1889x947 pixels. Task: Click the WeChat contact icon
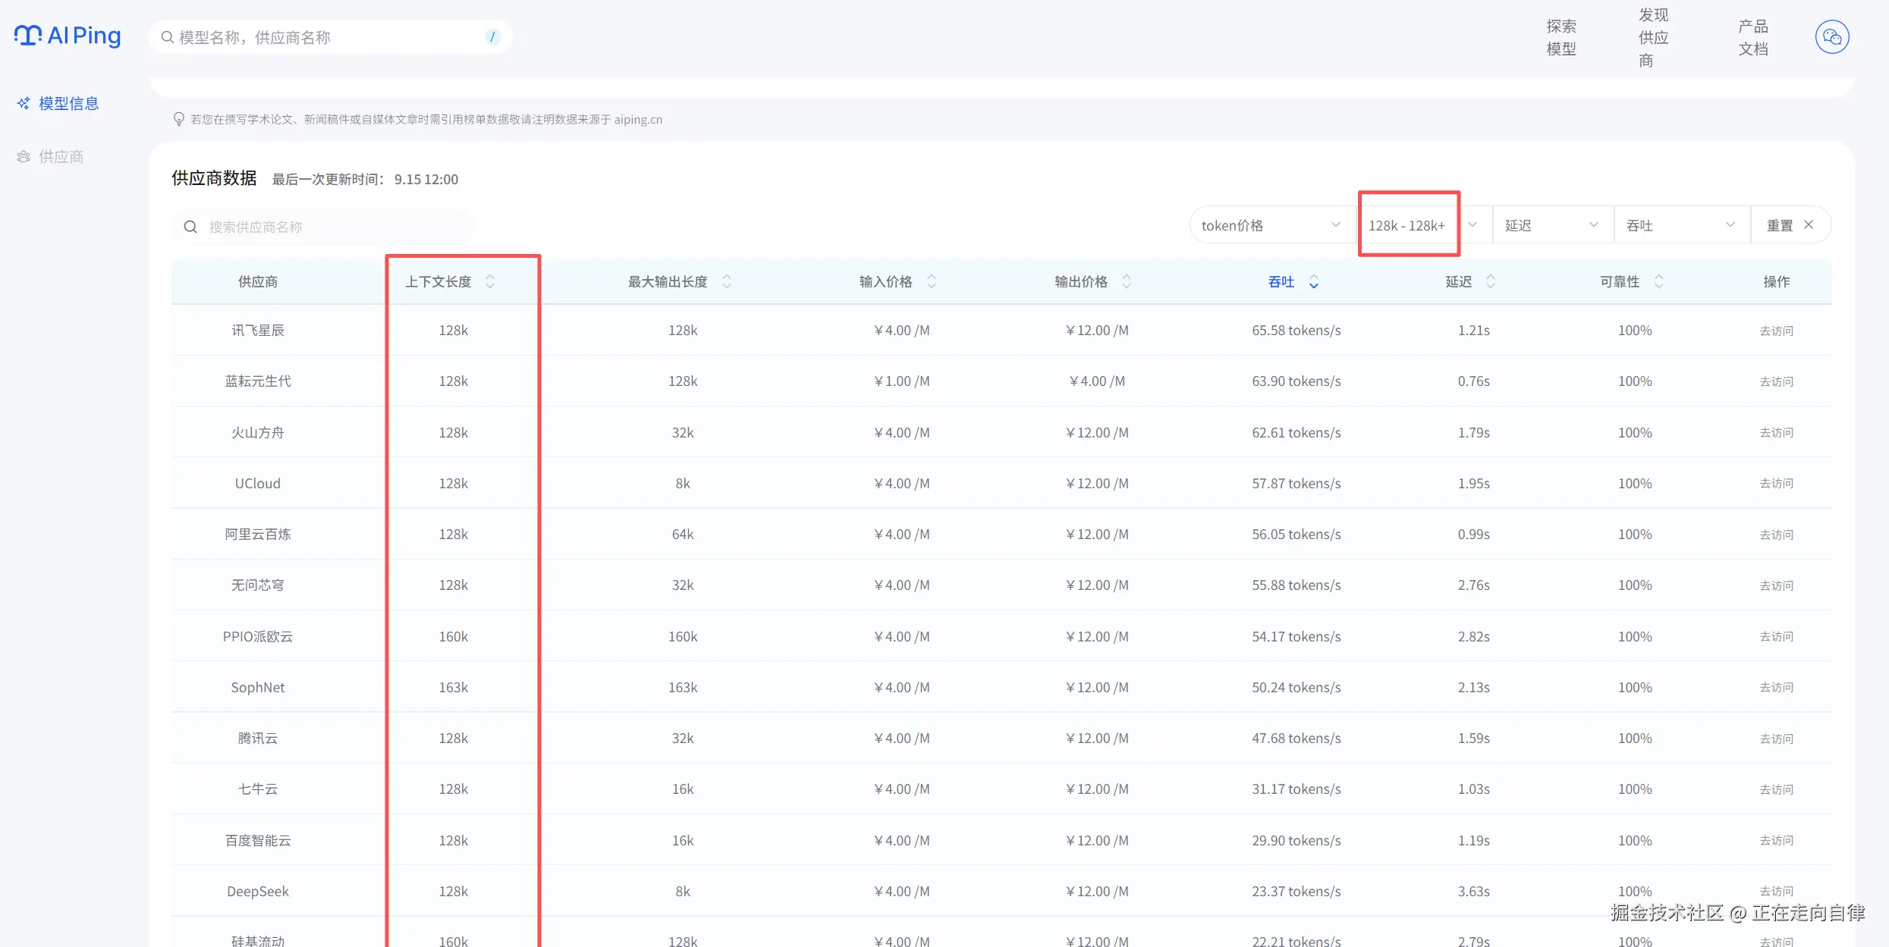(1831, 36)
